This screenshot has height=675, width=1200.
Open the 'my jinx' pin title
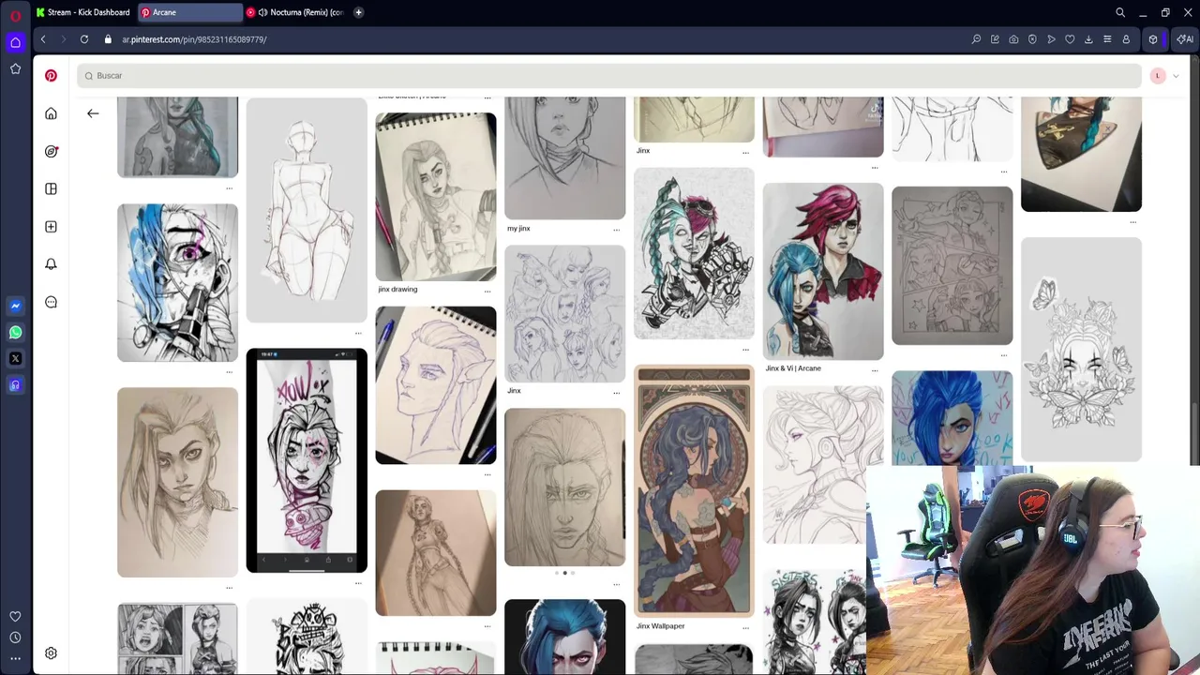pos(518,228)
